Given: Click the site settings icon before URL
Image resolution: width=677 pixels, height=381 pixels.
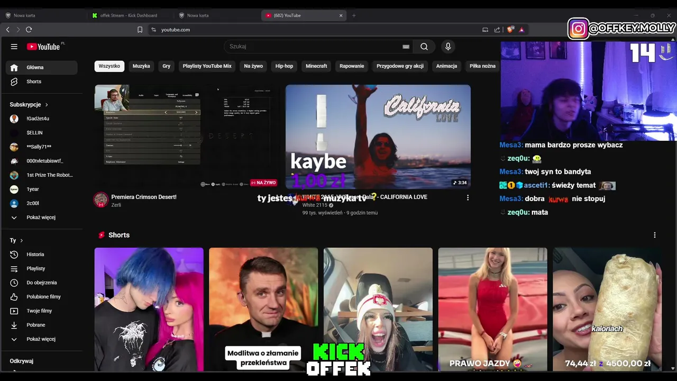Looking at the screenshot, I should [153, 30].
